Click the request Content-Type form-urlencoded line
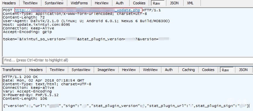Viewport: 253px width, 111px height. [75, 14]
